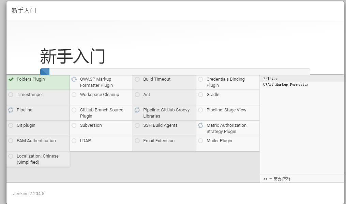Click the Pipeline plugin name
This screenshot has height=204, width=346.
coord(25,110)
